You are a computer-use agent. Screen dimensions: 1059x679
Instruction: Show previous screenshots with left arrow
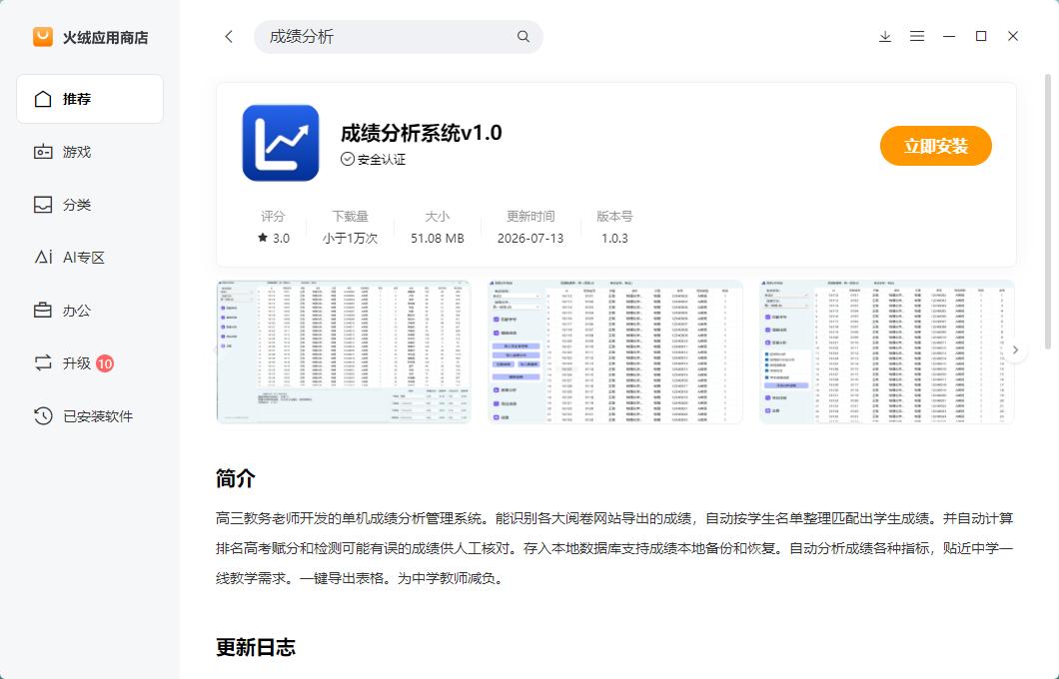218,349
